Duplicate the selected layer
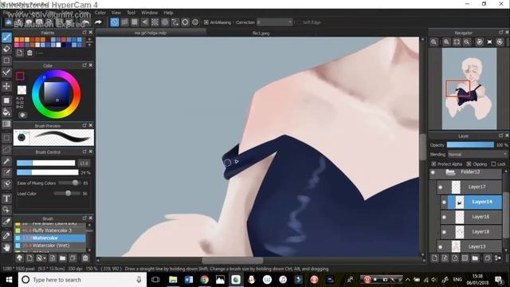 pos(488,258)
